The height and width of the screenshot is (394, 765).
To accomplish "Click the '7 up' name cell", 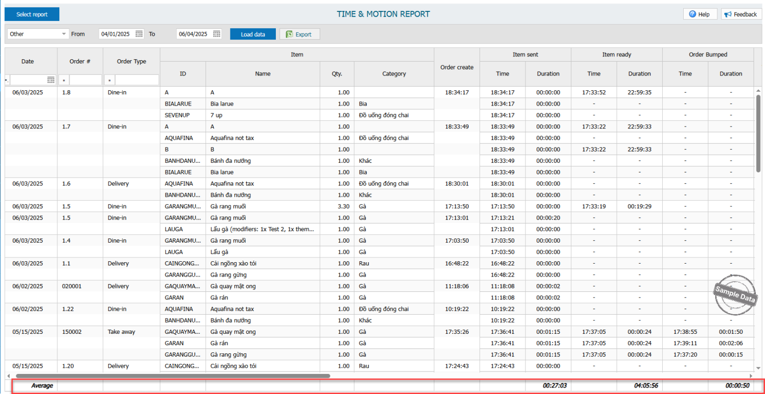I will [x=263, y=115].
